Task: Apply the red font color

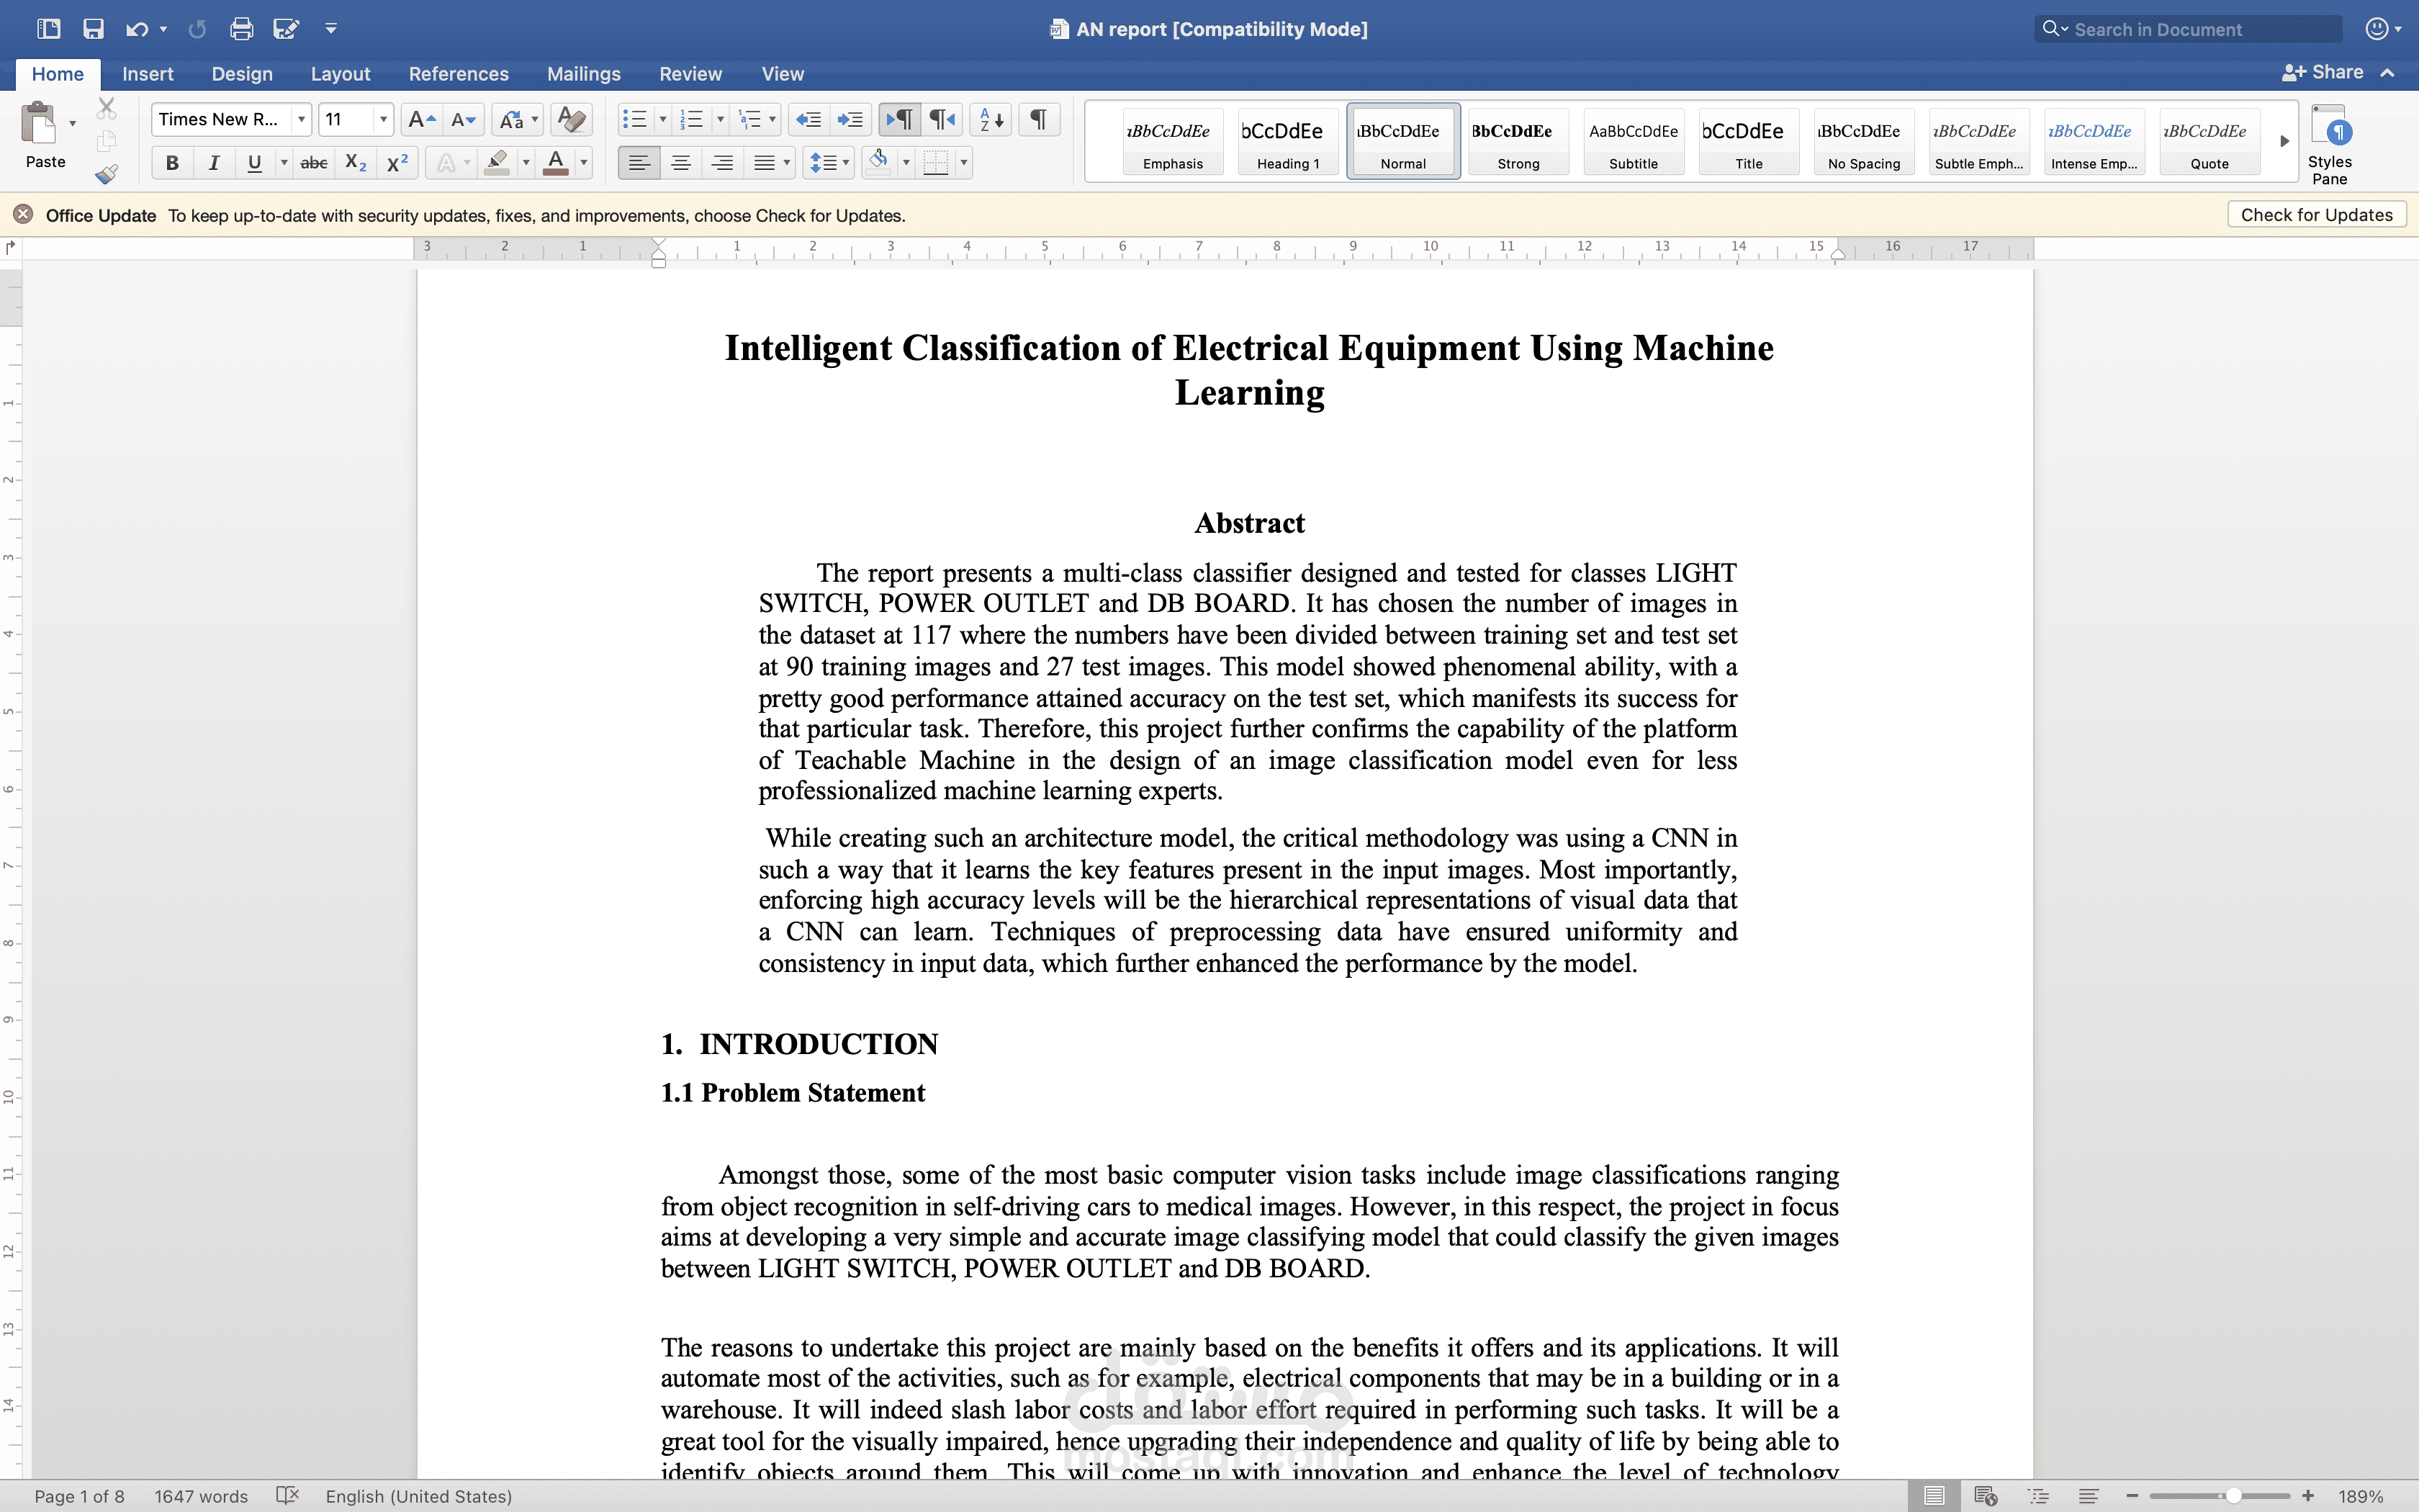Action: tap(556, 163)
